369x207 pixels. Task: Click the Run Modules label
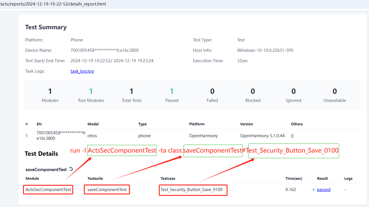tap(91, 100)
